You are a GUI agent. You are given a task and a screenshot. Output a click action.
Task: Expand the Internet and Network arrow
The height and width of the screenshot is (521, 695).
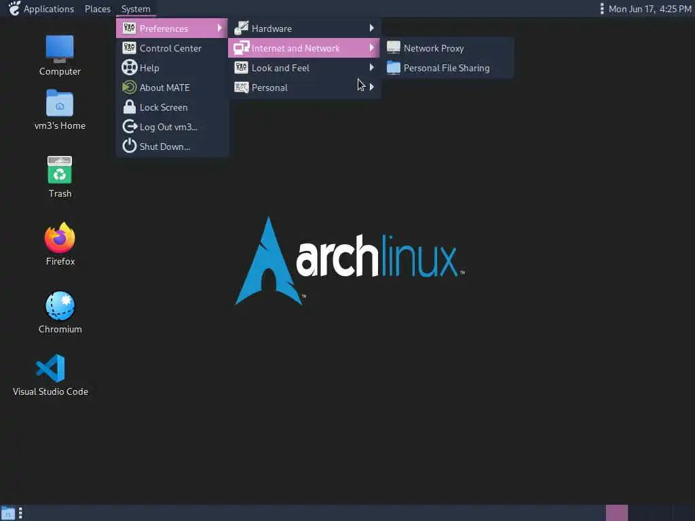(371, 47)
